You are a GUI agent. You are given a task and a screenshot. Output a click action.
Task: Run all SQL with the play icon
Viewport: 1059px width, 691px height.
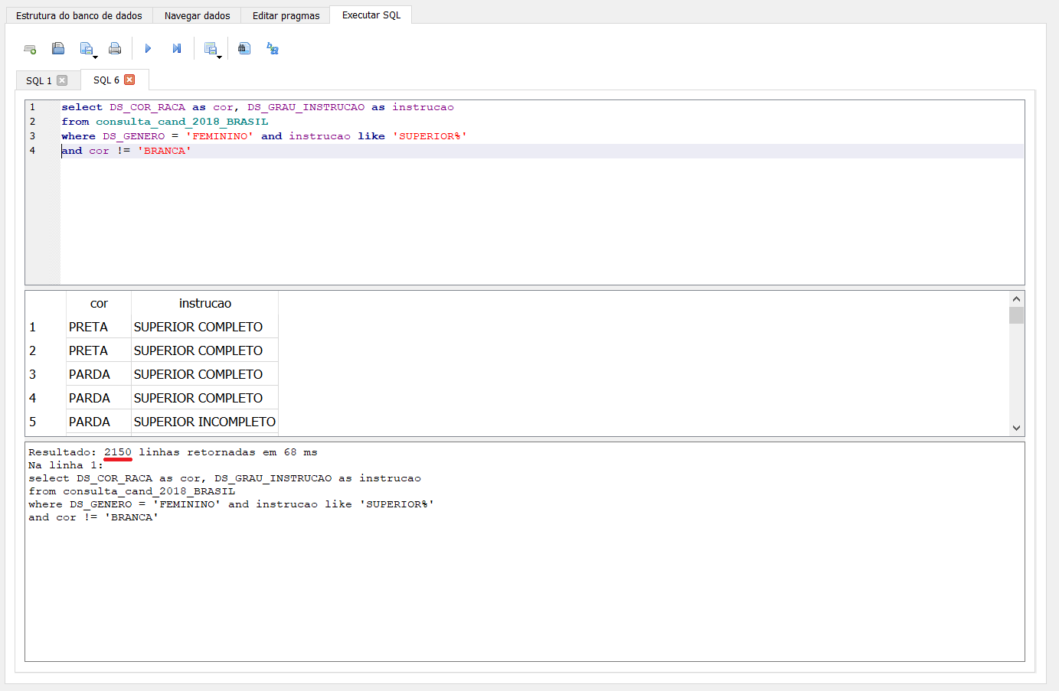148,49
